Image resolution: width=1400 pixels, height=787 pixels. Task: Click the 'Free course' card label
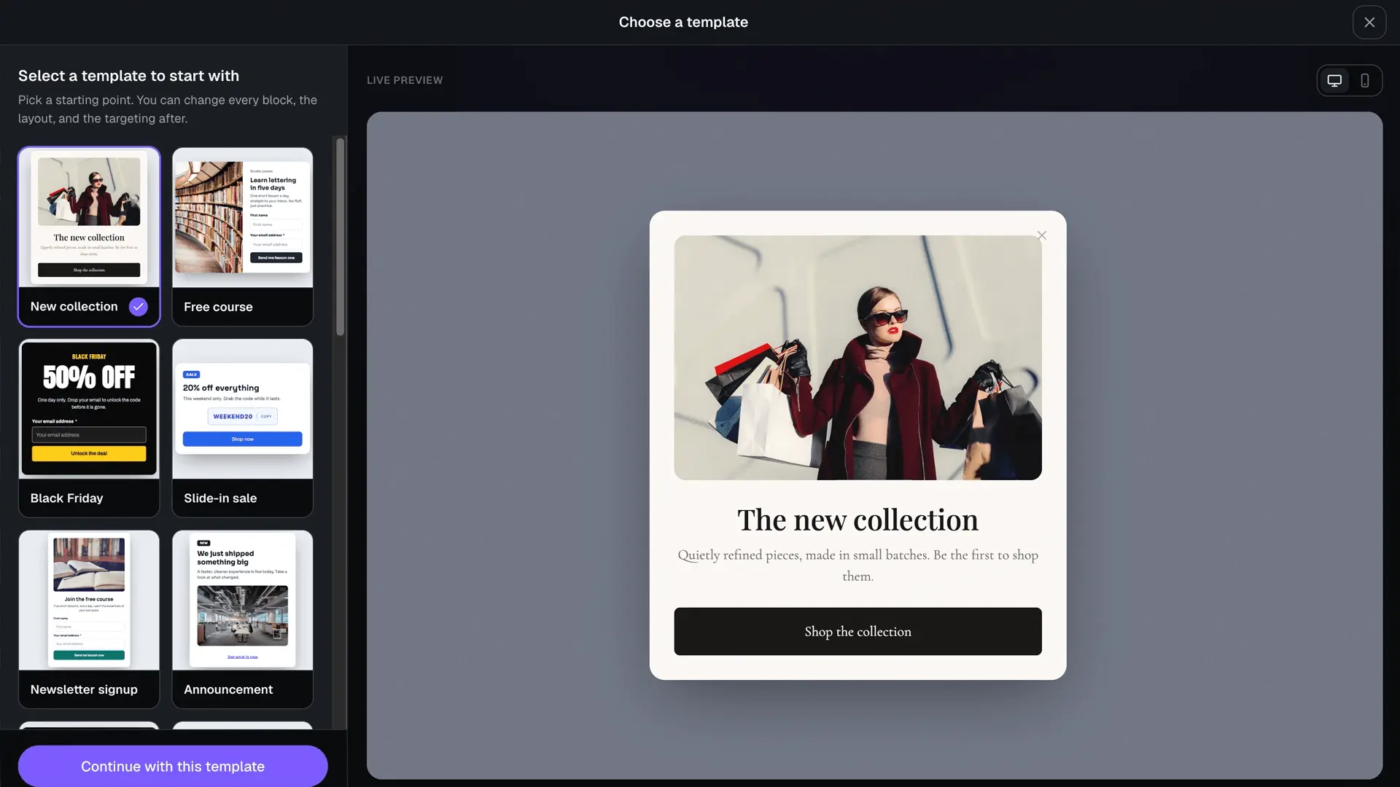click(x=218, y=308)
